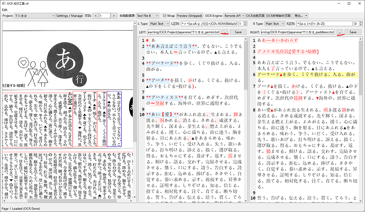The width and height of the screenshot is (365, 212).
Task: Open the Edit menu
Action: tap(5, 10)
